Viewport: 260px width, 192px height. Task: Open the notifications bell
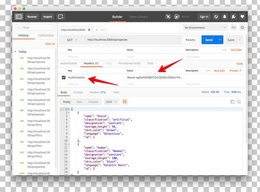tap(225, 16)
